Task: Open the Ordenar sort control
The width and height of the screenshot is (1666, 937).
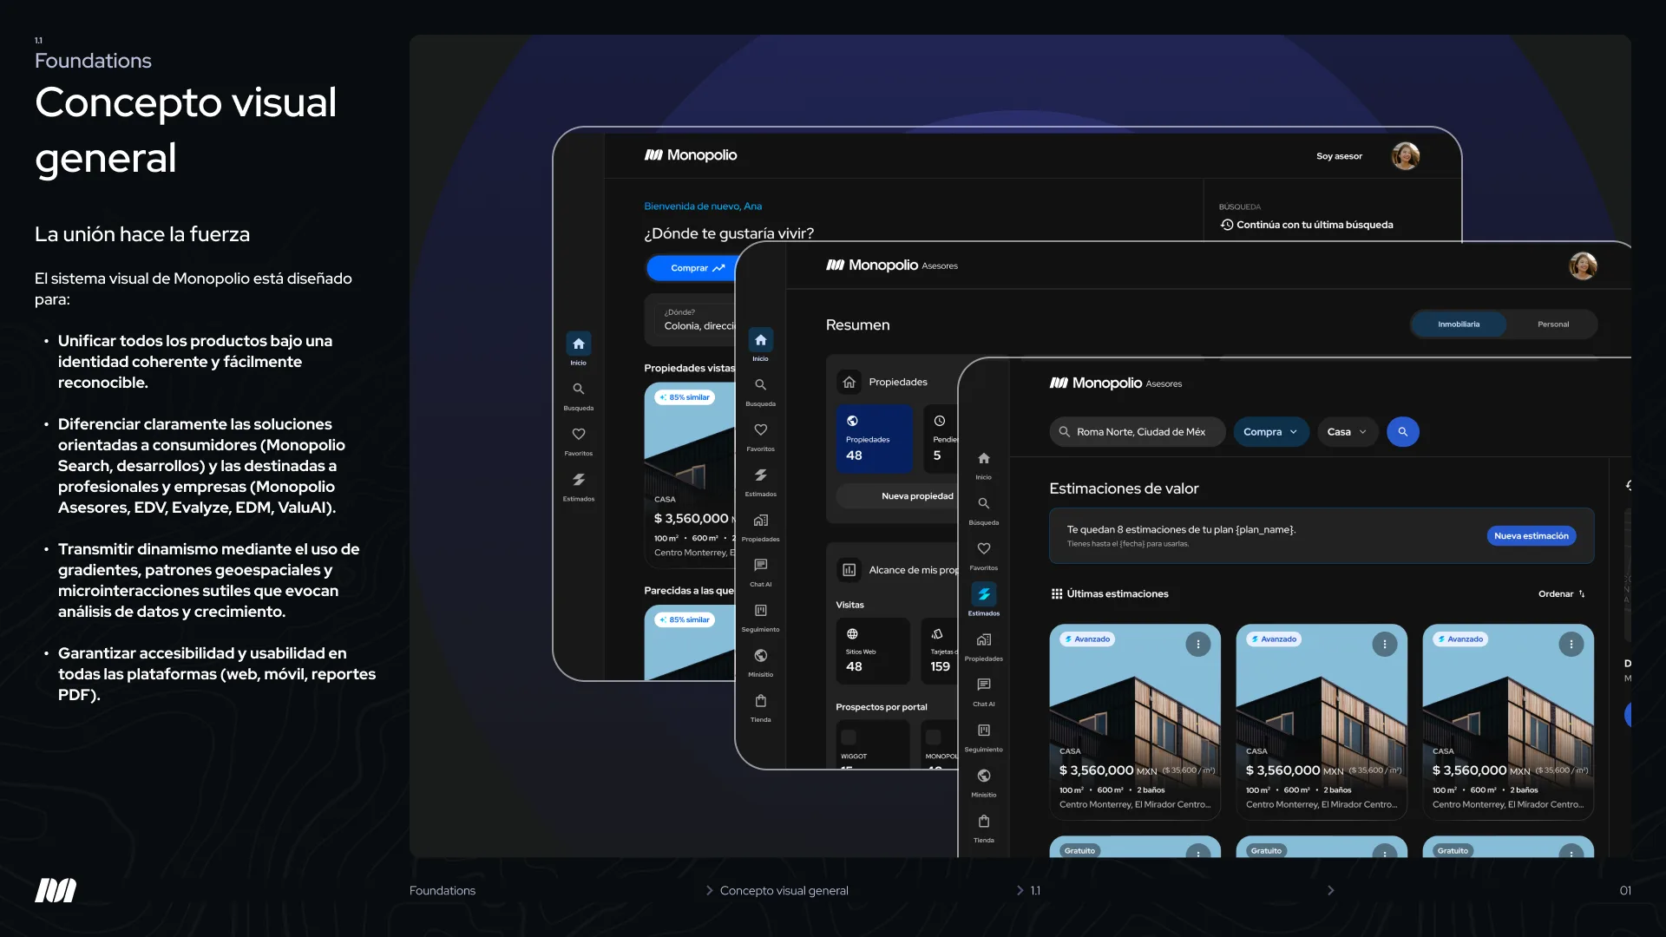Action: pos(1562,594)
